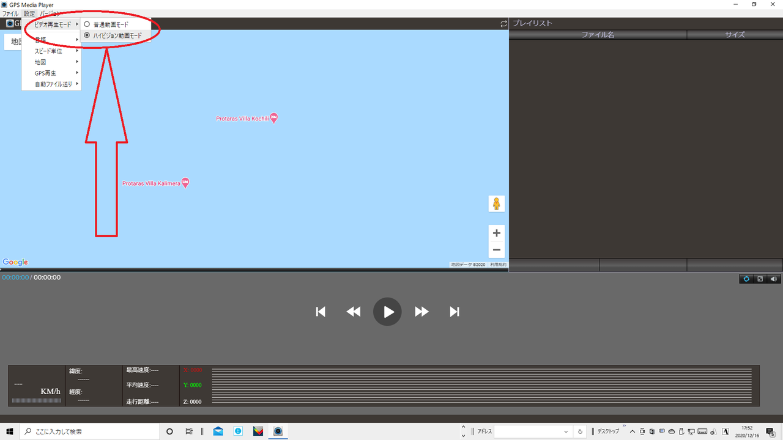783x440 pixels.
Task: Open the address bar dropdown on taskbar
Action: tap(566, 431)
